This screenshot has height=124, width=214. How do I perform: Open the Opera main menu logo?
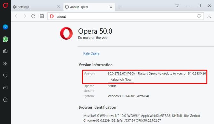click(5, 5)
